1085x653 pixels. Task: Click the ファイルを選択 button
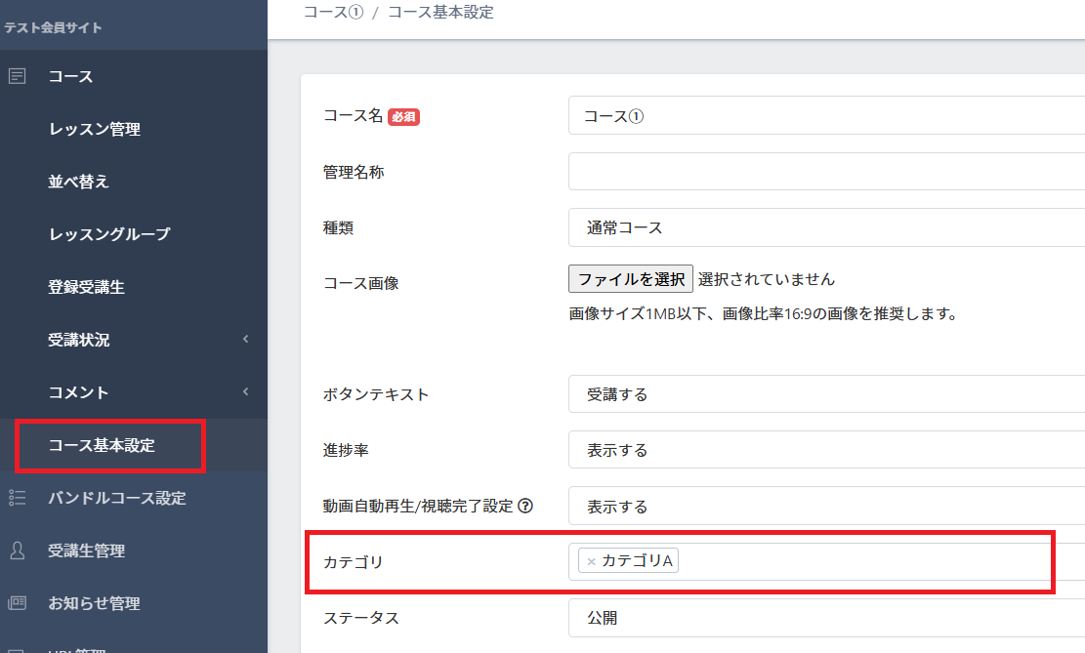point(631,279)
